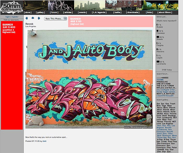Viewport: 183px width, 153px height.
Task: Open the links menu item
Action: 149,12
